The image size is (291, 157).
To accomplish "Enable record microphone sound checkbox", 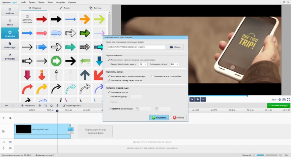I will tap(152, 76).
